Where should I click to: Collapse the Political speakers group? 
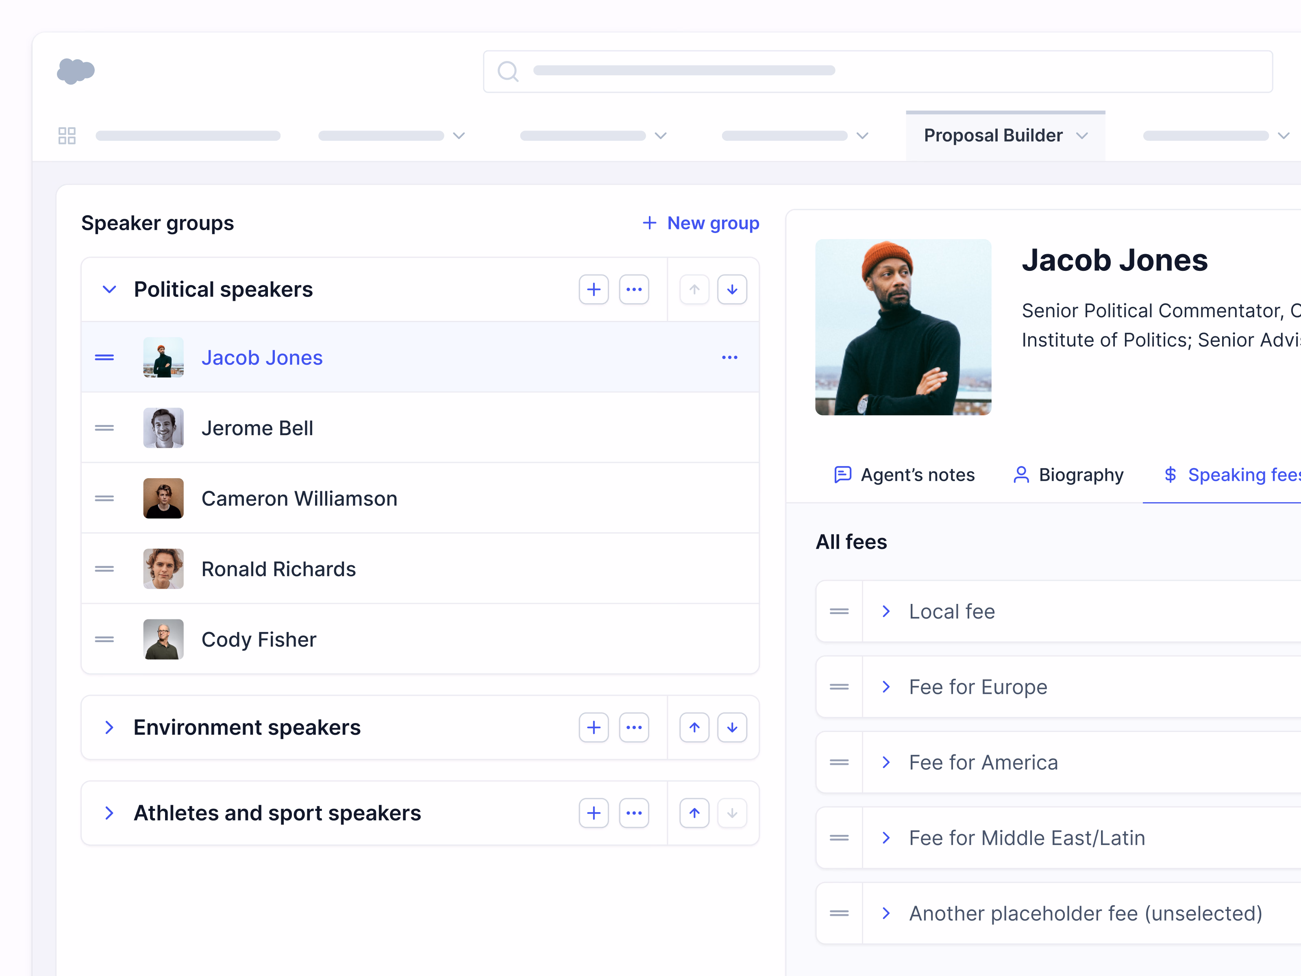tap(109, 290)
